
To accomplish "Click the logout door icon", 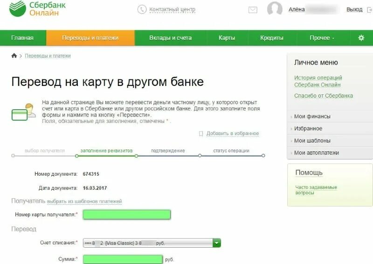I will click(370, 10).
